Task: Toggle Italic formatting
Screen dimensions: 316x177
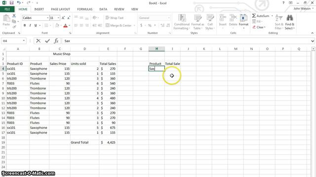Action: coord(30,26)
